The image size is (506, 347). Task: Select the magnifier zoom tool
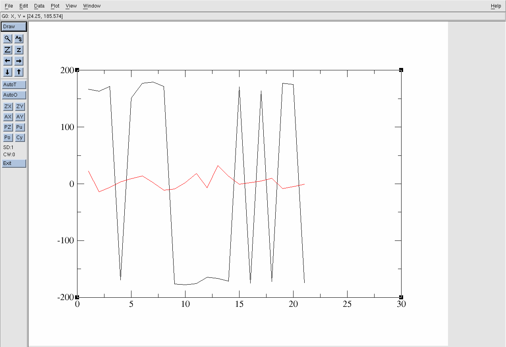8,39
